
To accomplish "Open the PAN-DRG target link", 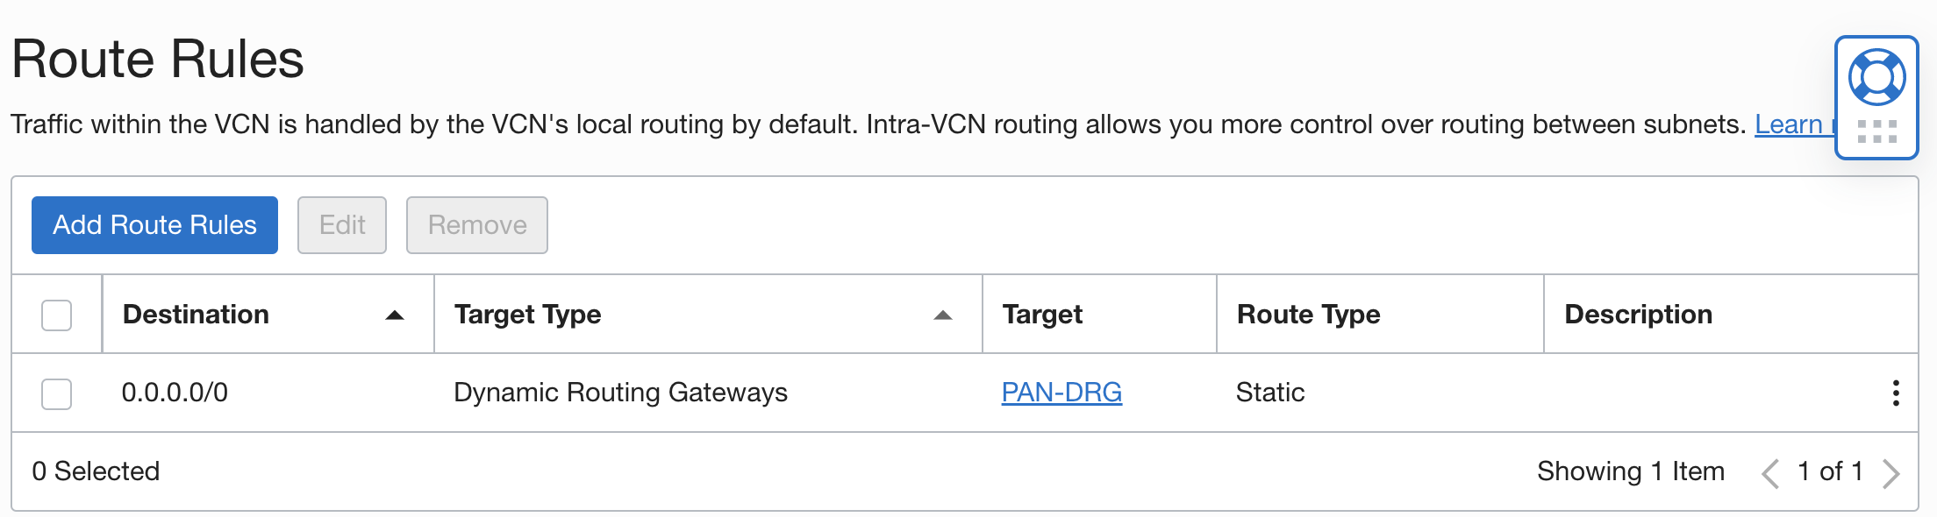I will 1061,393.
